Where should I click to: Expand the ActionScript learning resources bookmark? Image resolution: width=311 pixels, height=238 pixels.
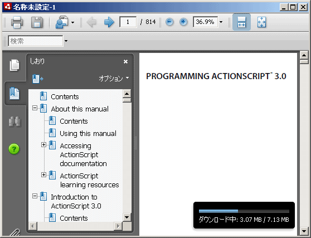[x=43, y=174]
